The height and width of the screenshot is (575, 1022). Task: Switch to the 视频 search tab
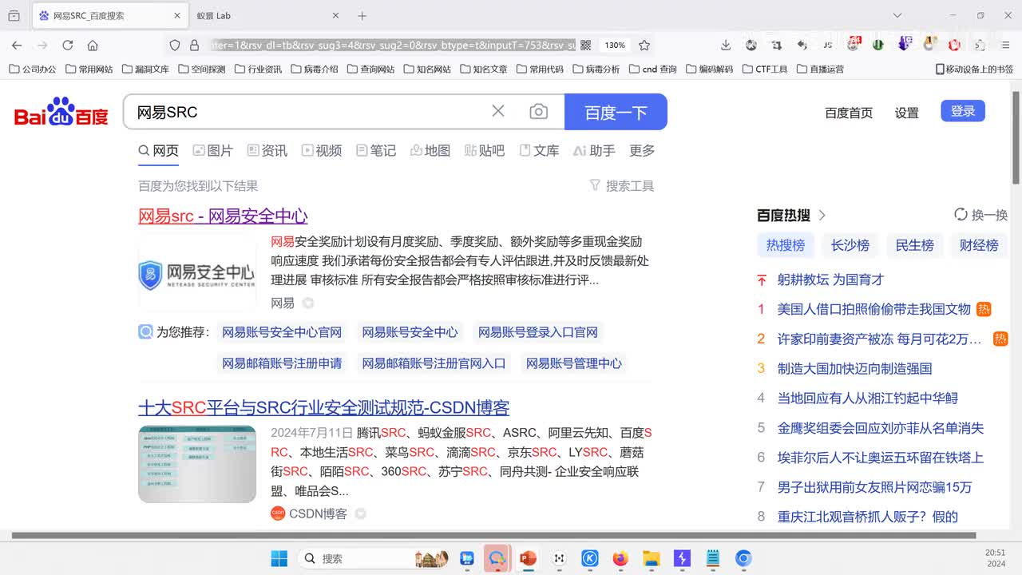point(322,150)
